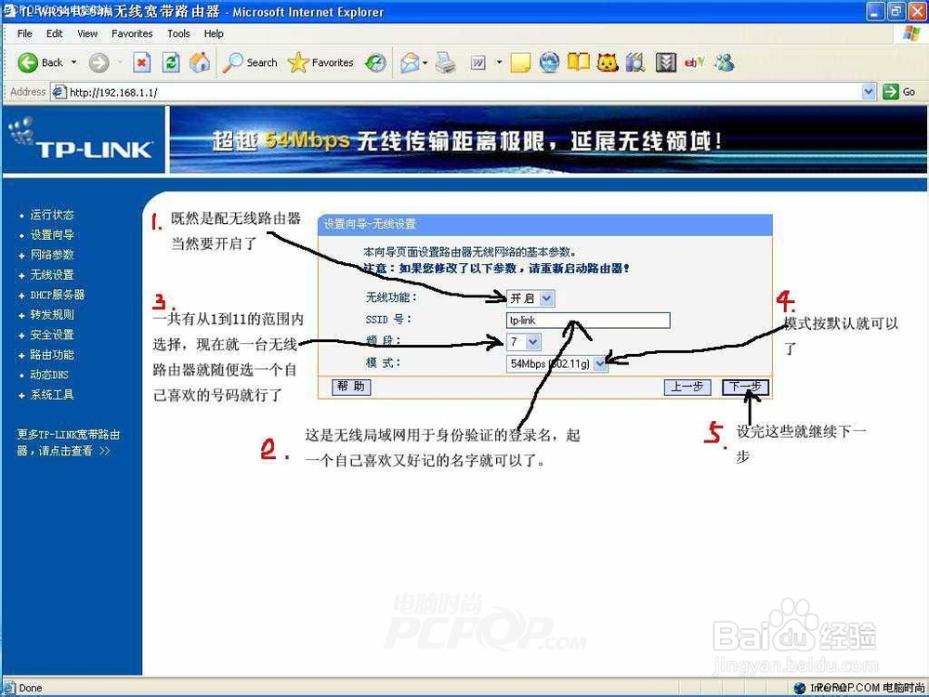The image size is (929, 697).
Task: Expand 转发规则 sidebar item
Action: [52, 315]
